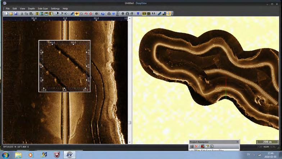
Task: Click the Copy toolbar icon
Action: click(x=27, y=14)
